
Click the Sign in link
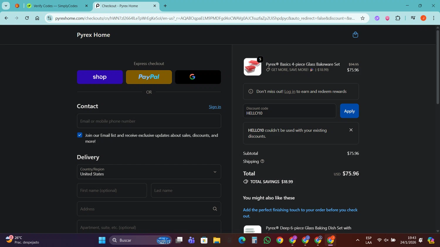pyautogui.click(x=215, y=107)
